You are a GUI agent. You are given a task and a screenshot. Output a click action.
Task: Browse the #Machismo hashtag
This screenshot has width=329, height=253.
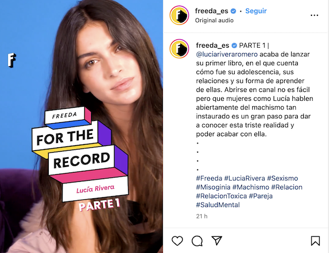[251, 187]
